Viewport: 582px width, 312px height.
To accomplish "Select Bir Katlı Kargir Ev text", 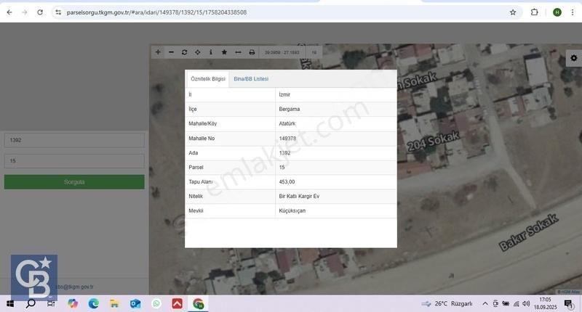I will tap(299, 196).
